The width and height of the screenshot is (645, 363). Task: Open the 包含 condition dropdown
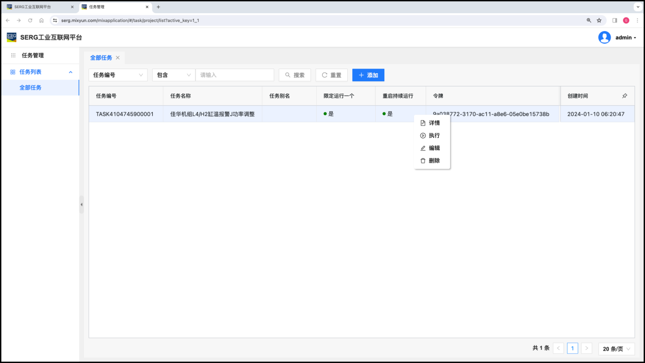pos(174,75)
